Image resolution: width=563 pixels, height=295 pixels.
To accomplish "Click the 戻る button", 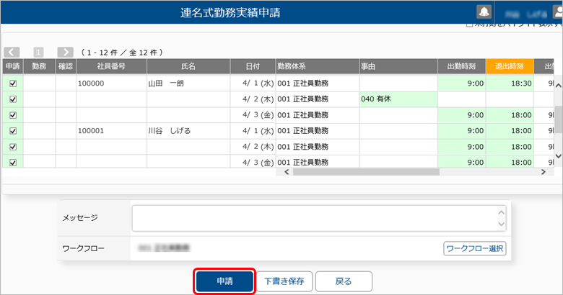I will coord(344,281).
